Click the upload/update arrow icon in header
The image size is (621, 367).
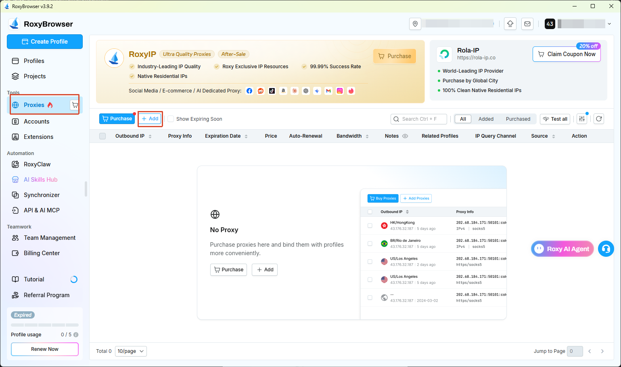510,24
